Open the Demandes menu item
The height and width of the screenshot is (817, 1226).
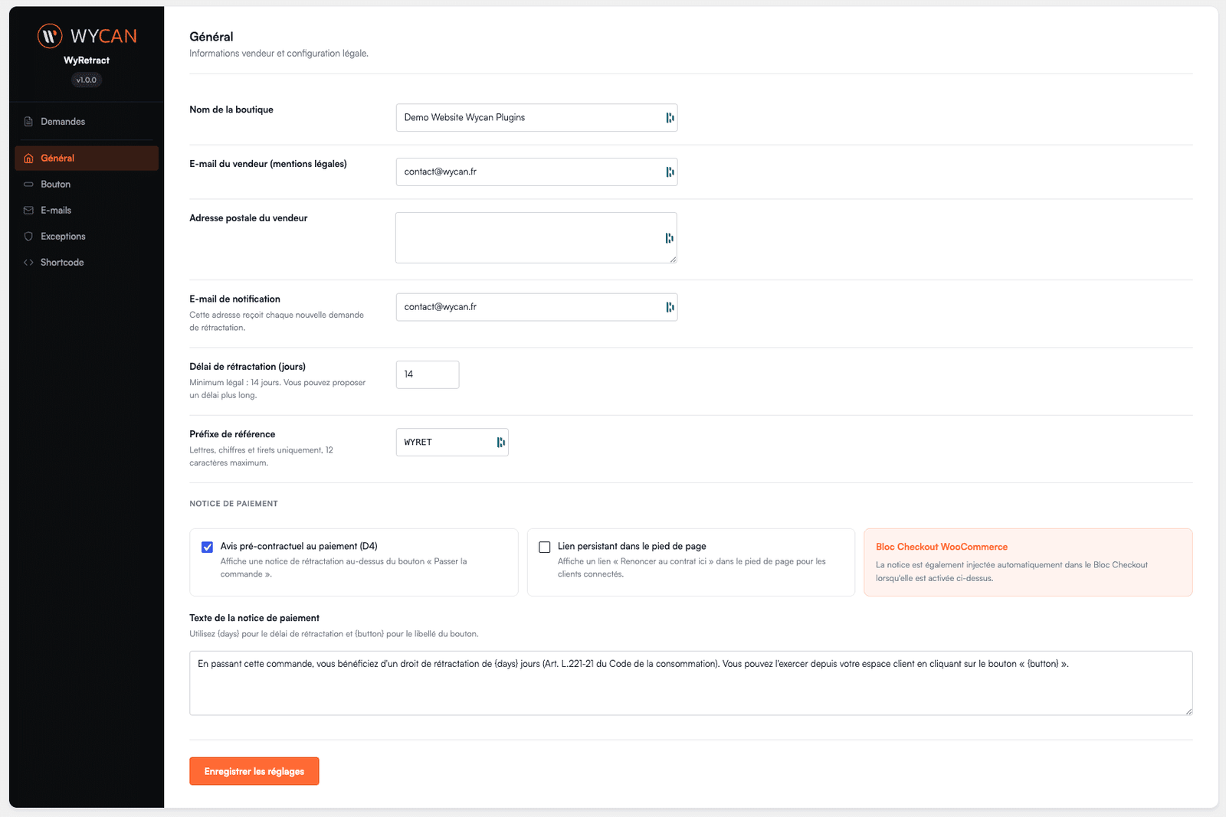pos(87,122)
